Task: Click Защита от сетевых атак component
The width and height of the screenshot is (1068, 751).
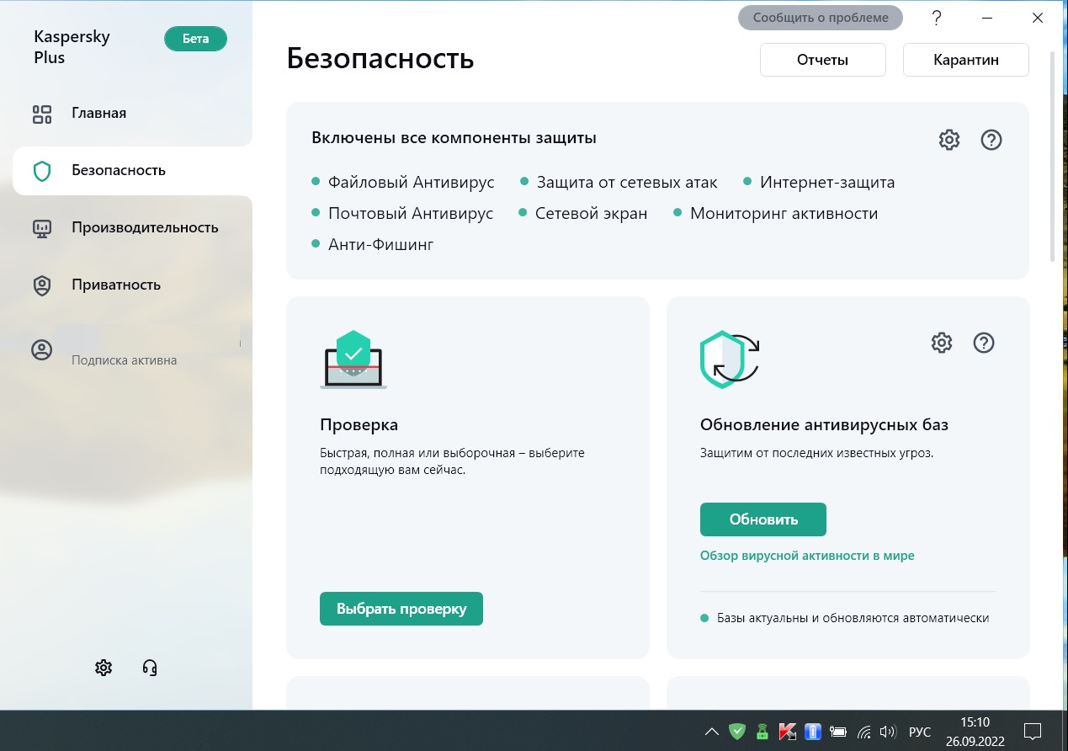Action: 619,182
